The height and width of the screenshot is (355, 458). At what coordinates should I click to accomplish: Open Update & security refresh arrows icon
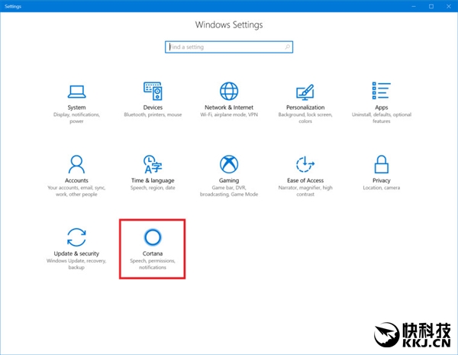[x=76, y=237]
